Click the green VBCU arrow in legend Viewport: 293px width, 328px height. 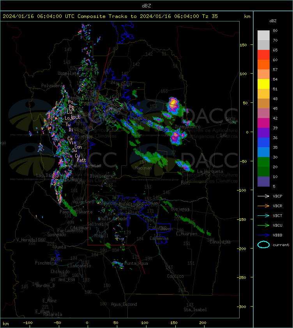(263, 225)
